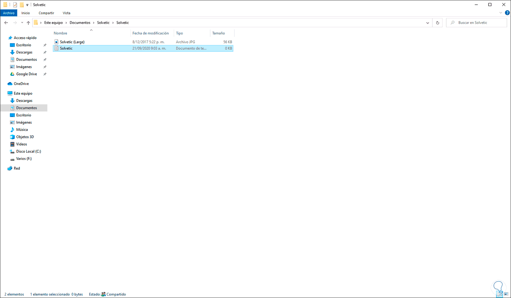511x298 pixels.
Task: Click the New folder icon in title bar
Action: 21,5
